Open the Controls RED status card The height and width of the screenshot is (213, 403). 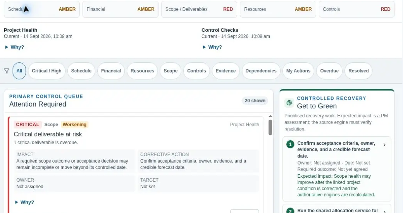pos(357,9)
